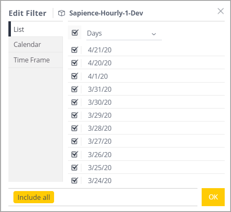Deselect the 3/27/20 checkbox
This screenshot has height=212, width=231.
point(75,141)
